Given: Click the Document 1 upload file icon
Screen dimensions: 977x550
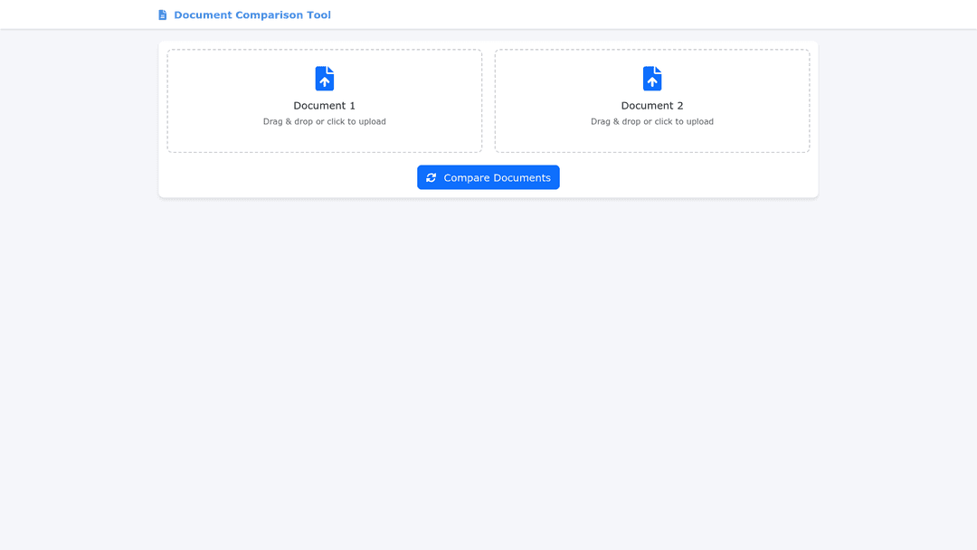Looking at the screenshot, I should 325,79.
